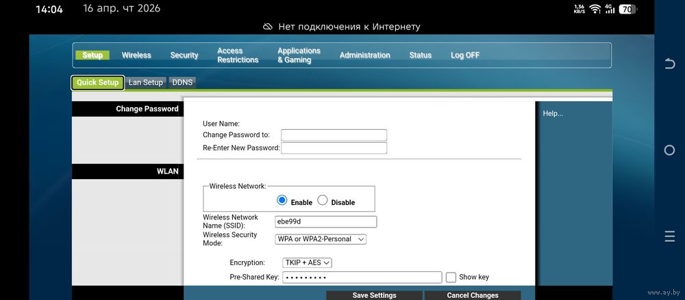This screenshot has width=685, height=300.
Task: Focus the Change Password to field
Action: point(334,135)
